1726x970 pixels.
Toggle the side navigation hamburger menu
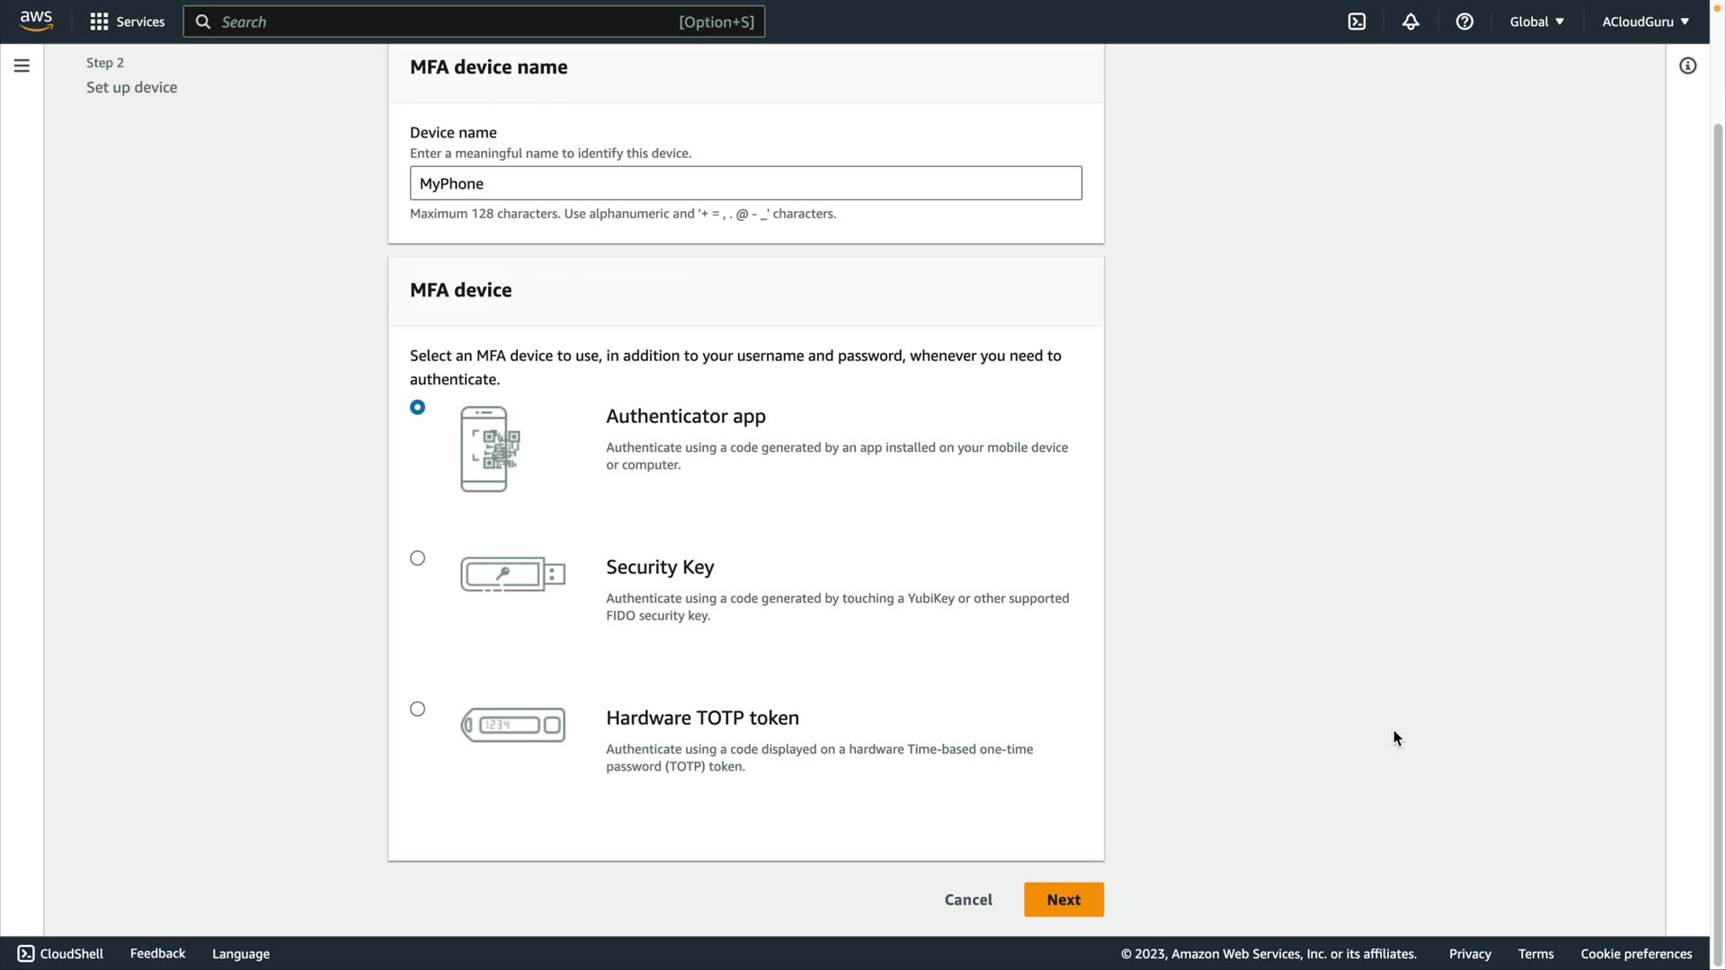22,66
